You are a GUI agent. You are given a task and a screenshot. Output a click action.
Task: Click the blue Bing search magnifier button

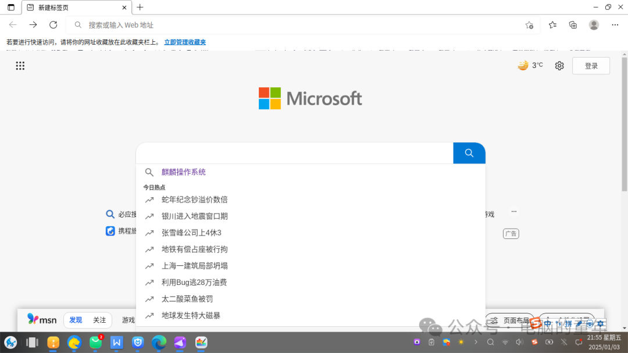(469, 152)
